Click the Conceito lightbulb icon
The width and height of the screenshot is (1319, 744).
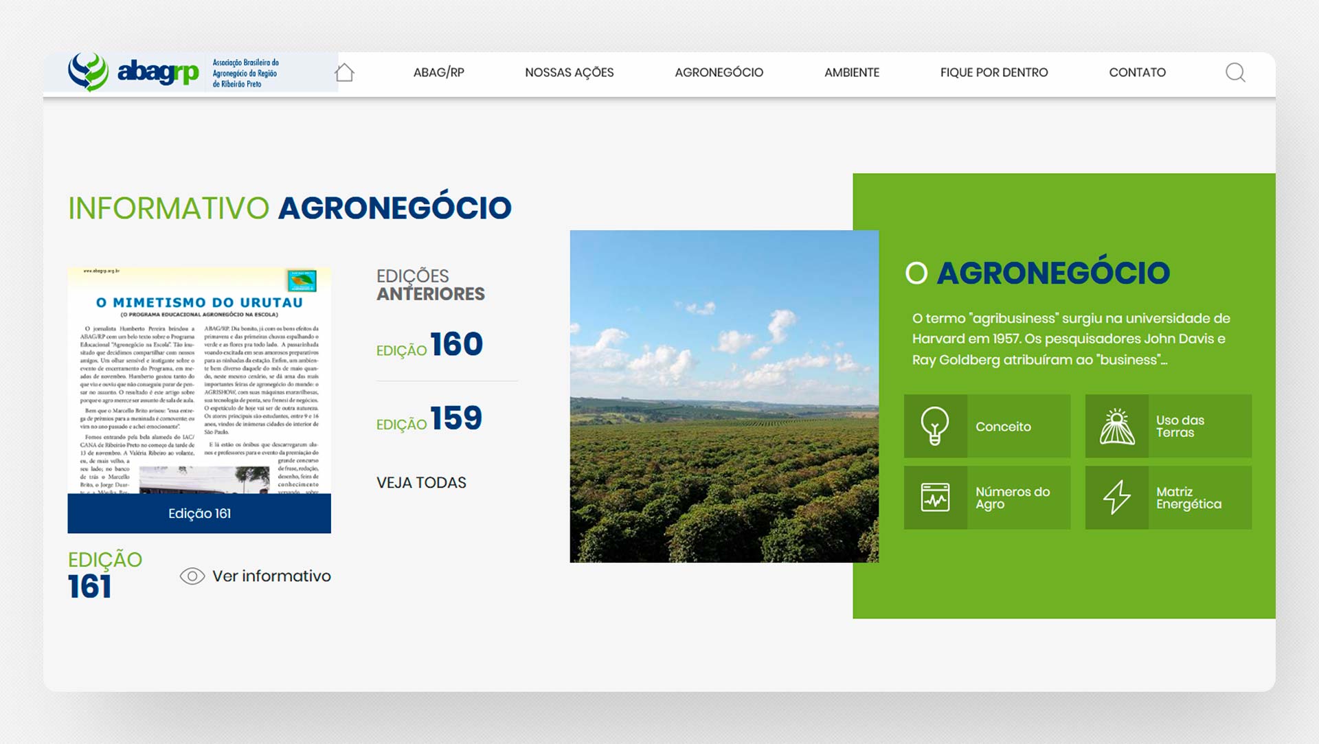tap(935, 426)
